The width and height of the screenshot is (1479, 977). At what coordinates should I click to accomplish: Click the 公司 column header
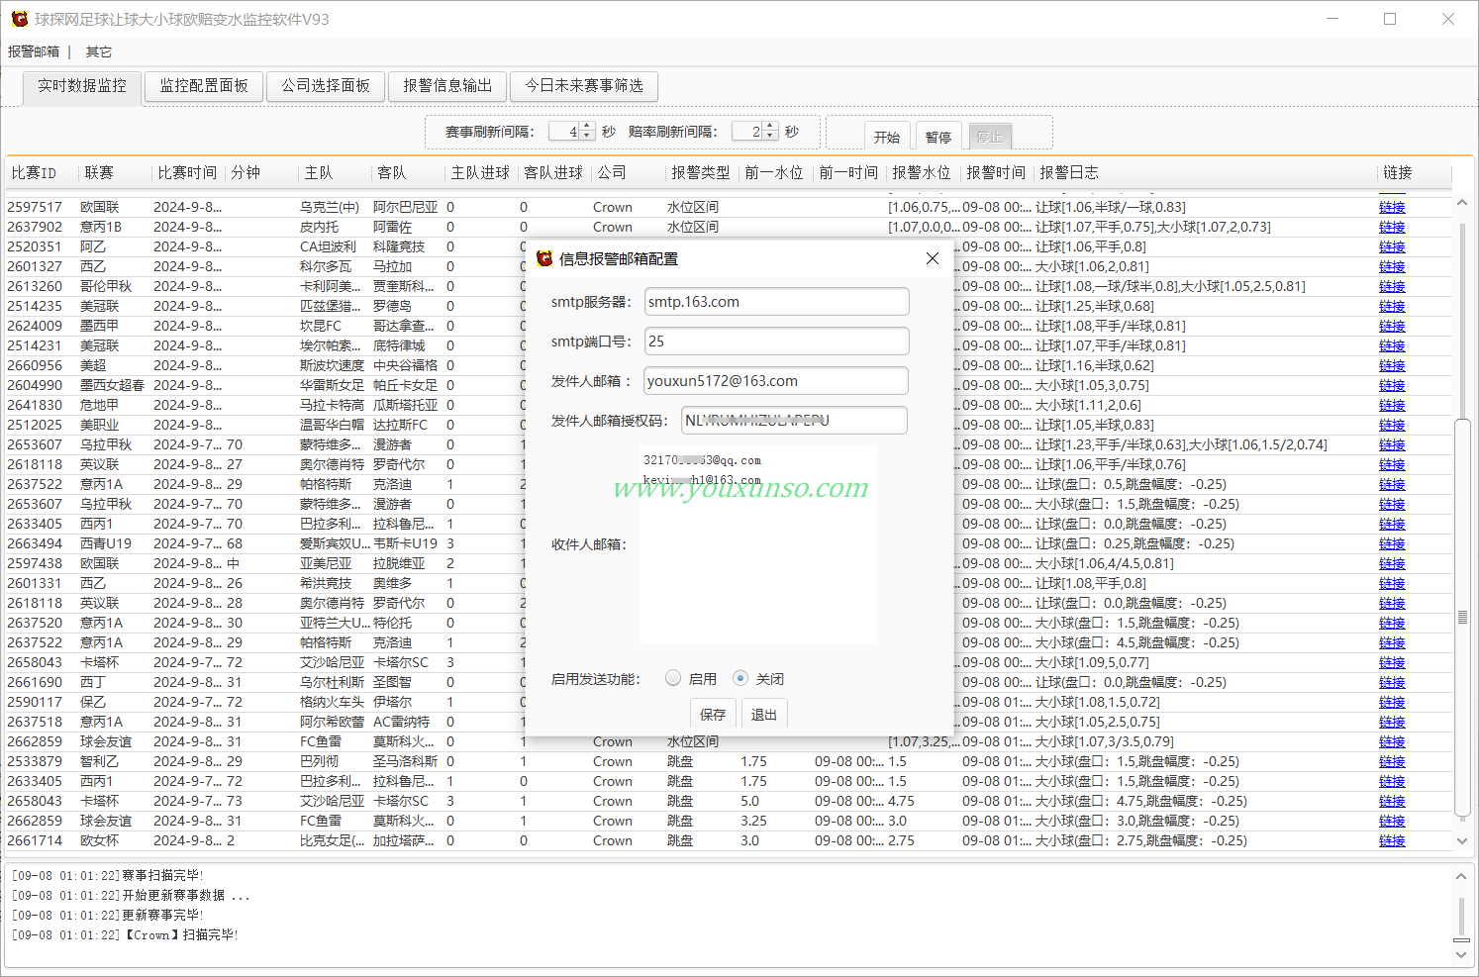(629, 172)
